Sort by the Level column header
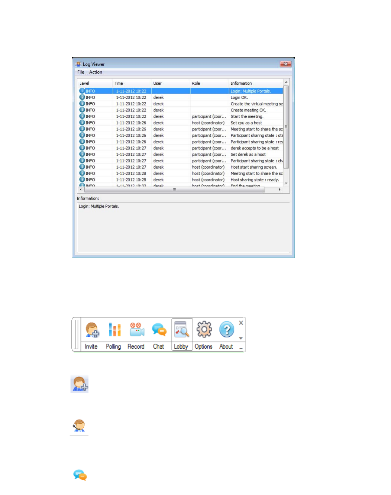391x495 pixels. click(95, 83)
